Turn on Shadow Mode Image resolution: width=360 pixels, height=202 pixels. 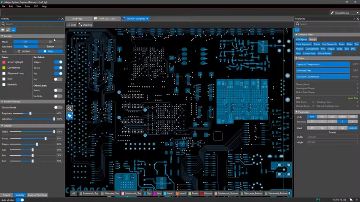pyautogui.click(x=58, y=107)
